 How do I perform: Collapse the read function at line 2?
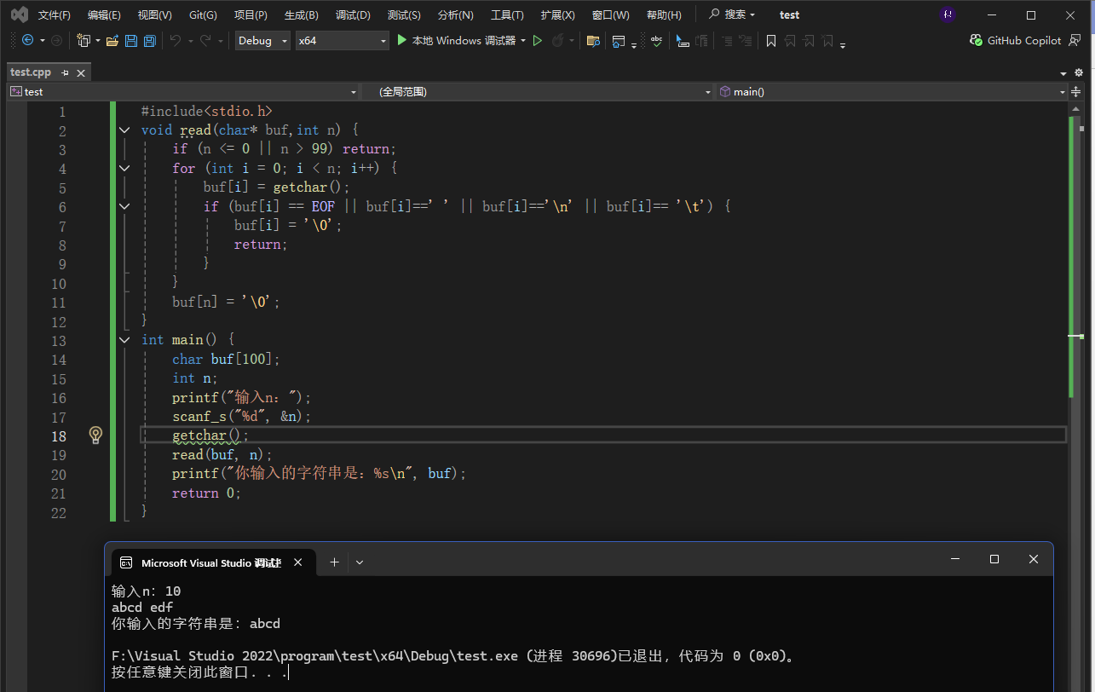tap(124, 130)
